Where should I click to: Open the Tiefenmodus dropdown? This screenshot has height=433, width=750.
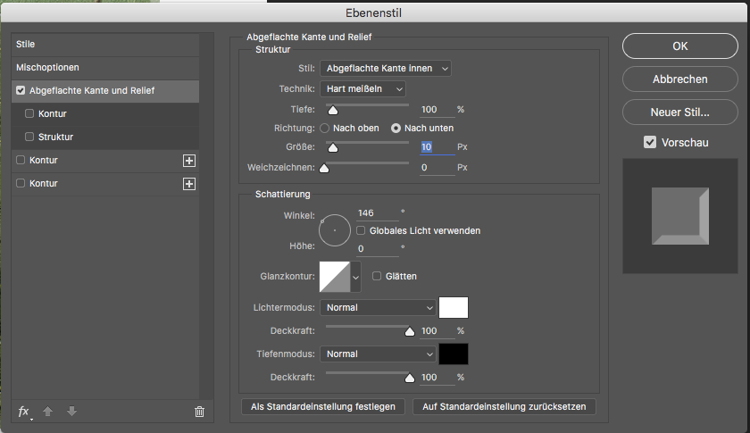click(378, 354)
